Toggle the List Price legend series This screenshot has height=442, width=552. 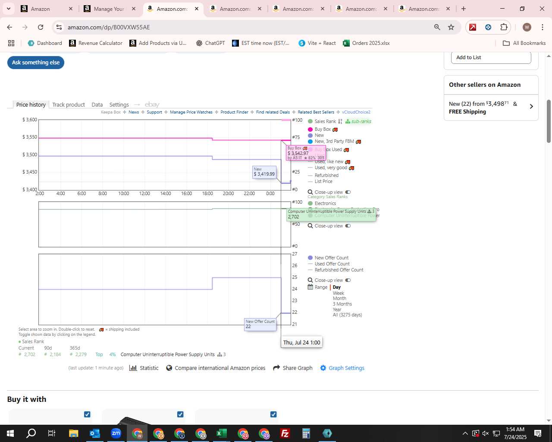point(320,181)
